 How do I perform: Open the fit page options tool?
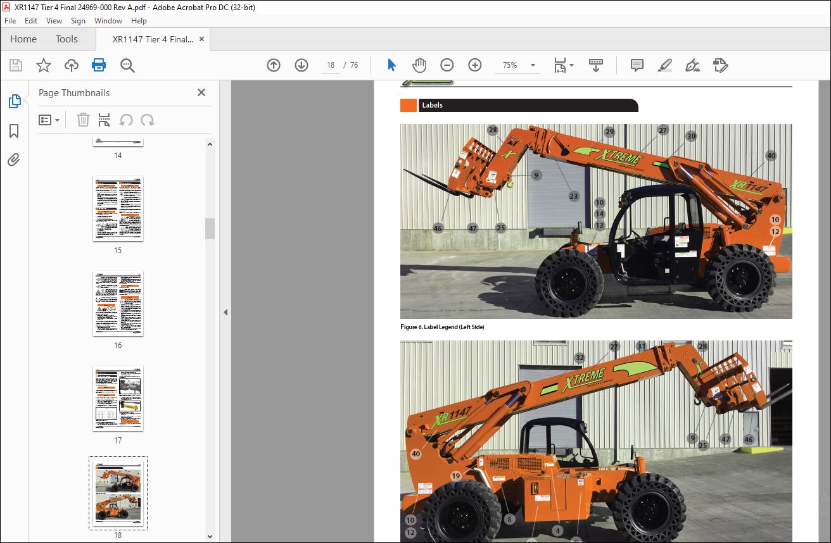coord(563,65)
